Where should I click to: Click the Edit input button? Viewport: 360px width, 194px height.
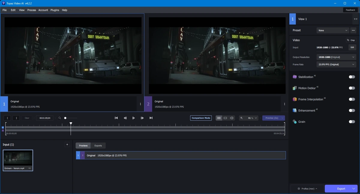352,47
